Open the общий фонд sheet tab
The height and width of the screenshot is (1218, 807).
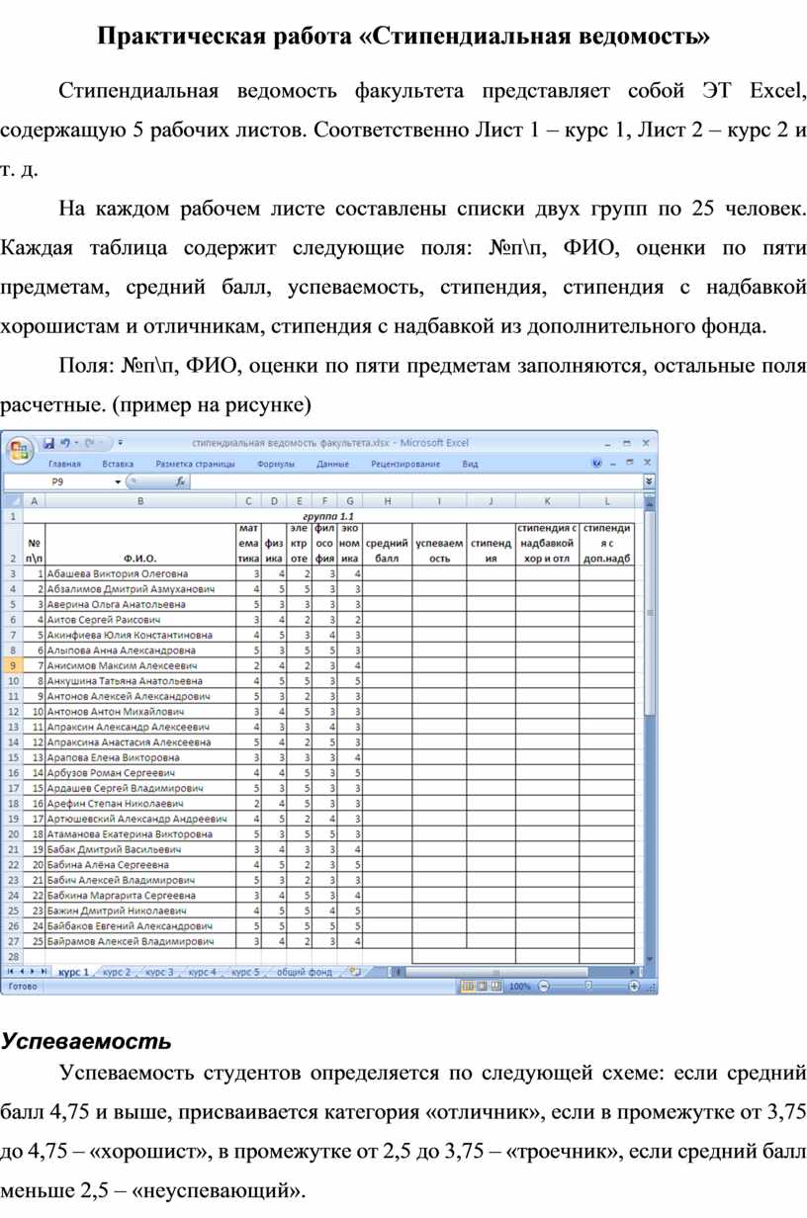(304, 972)
